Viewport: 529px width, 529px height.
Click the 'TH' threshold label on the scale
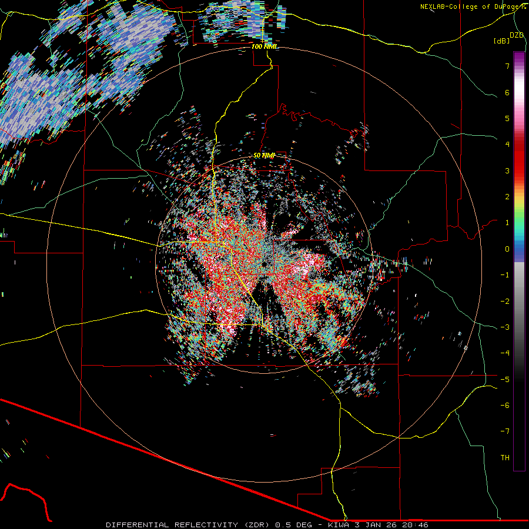point(505,458)
